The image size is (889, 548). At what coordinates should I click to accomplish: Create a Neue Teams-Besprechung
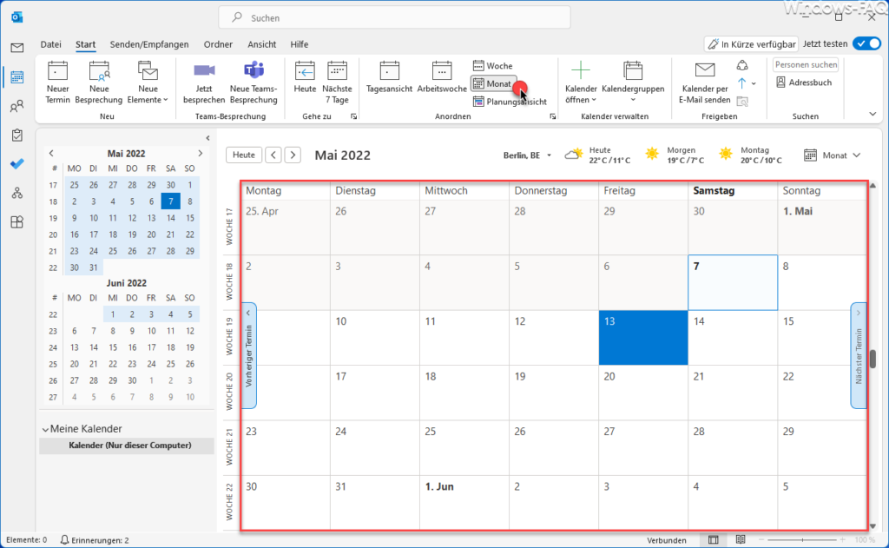(x=254, y=83)
